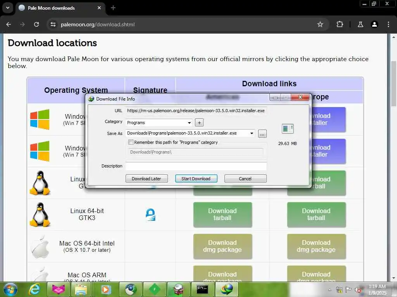Open the tab search dropdown arrow
The height and width of the screenshot is (297, 397).
(8, 8)
